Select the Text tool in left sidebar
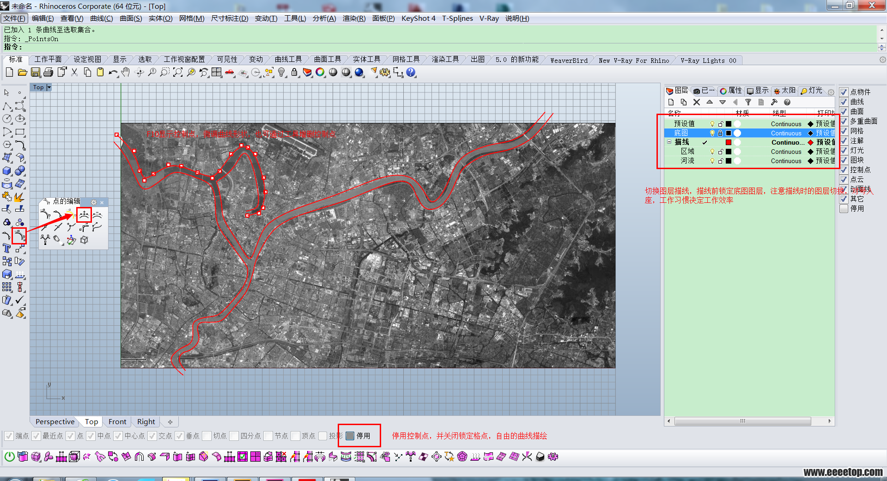Screen dimensions: 887x481 tap(7, 248)
